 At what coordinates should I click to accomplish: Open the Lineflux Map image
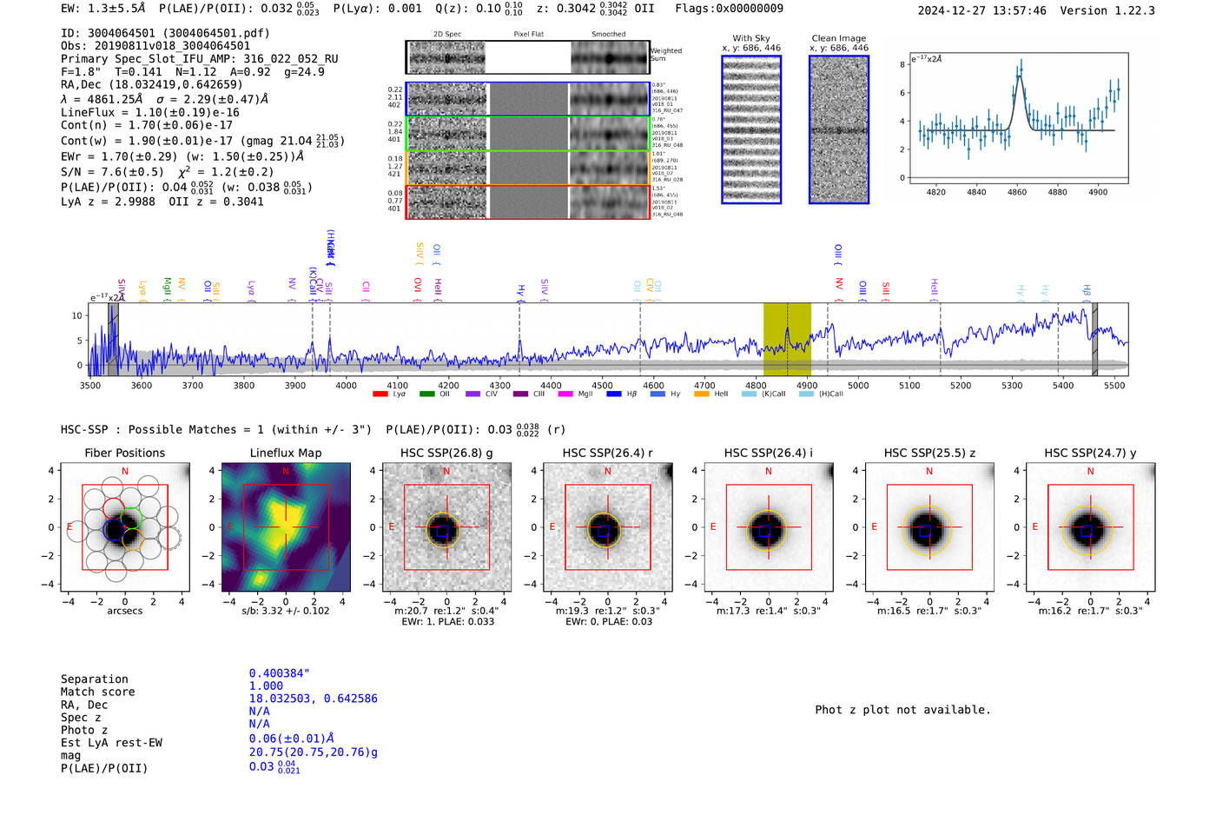click(286, 527)
